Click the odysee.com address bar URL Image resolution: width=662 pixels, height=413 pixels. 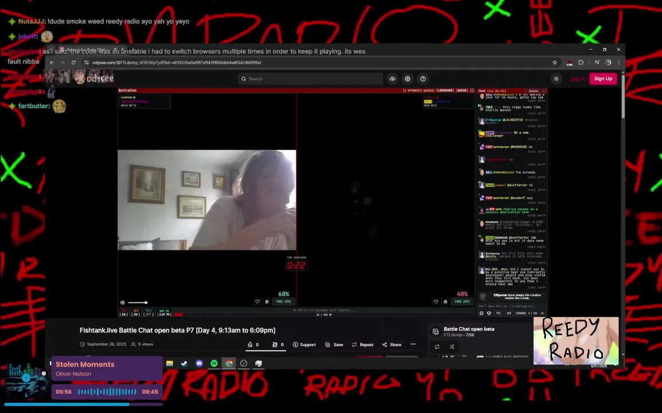177,63
